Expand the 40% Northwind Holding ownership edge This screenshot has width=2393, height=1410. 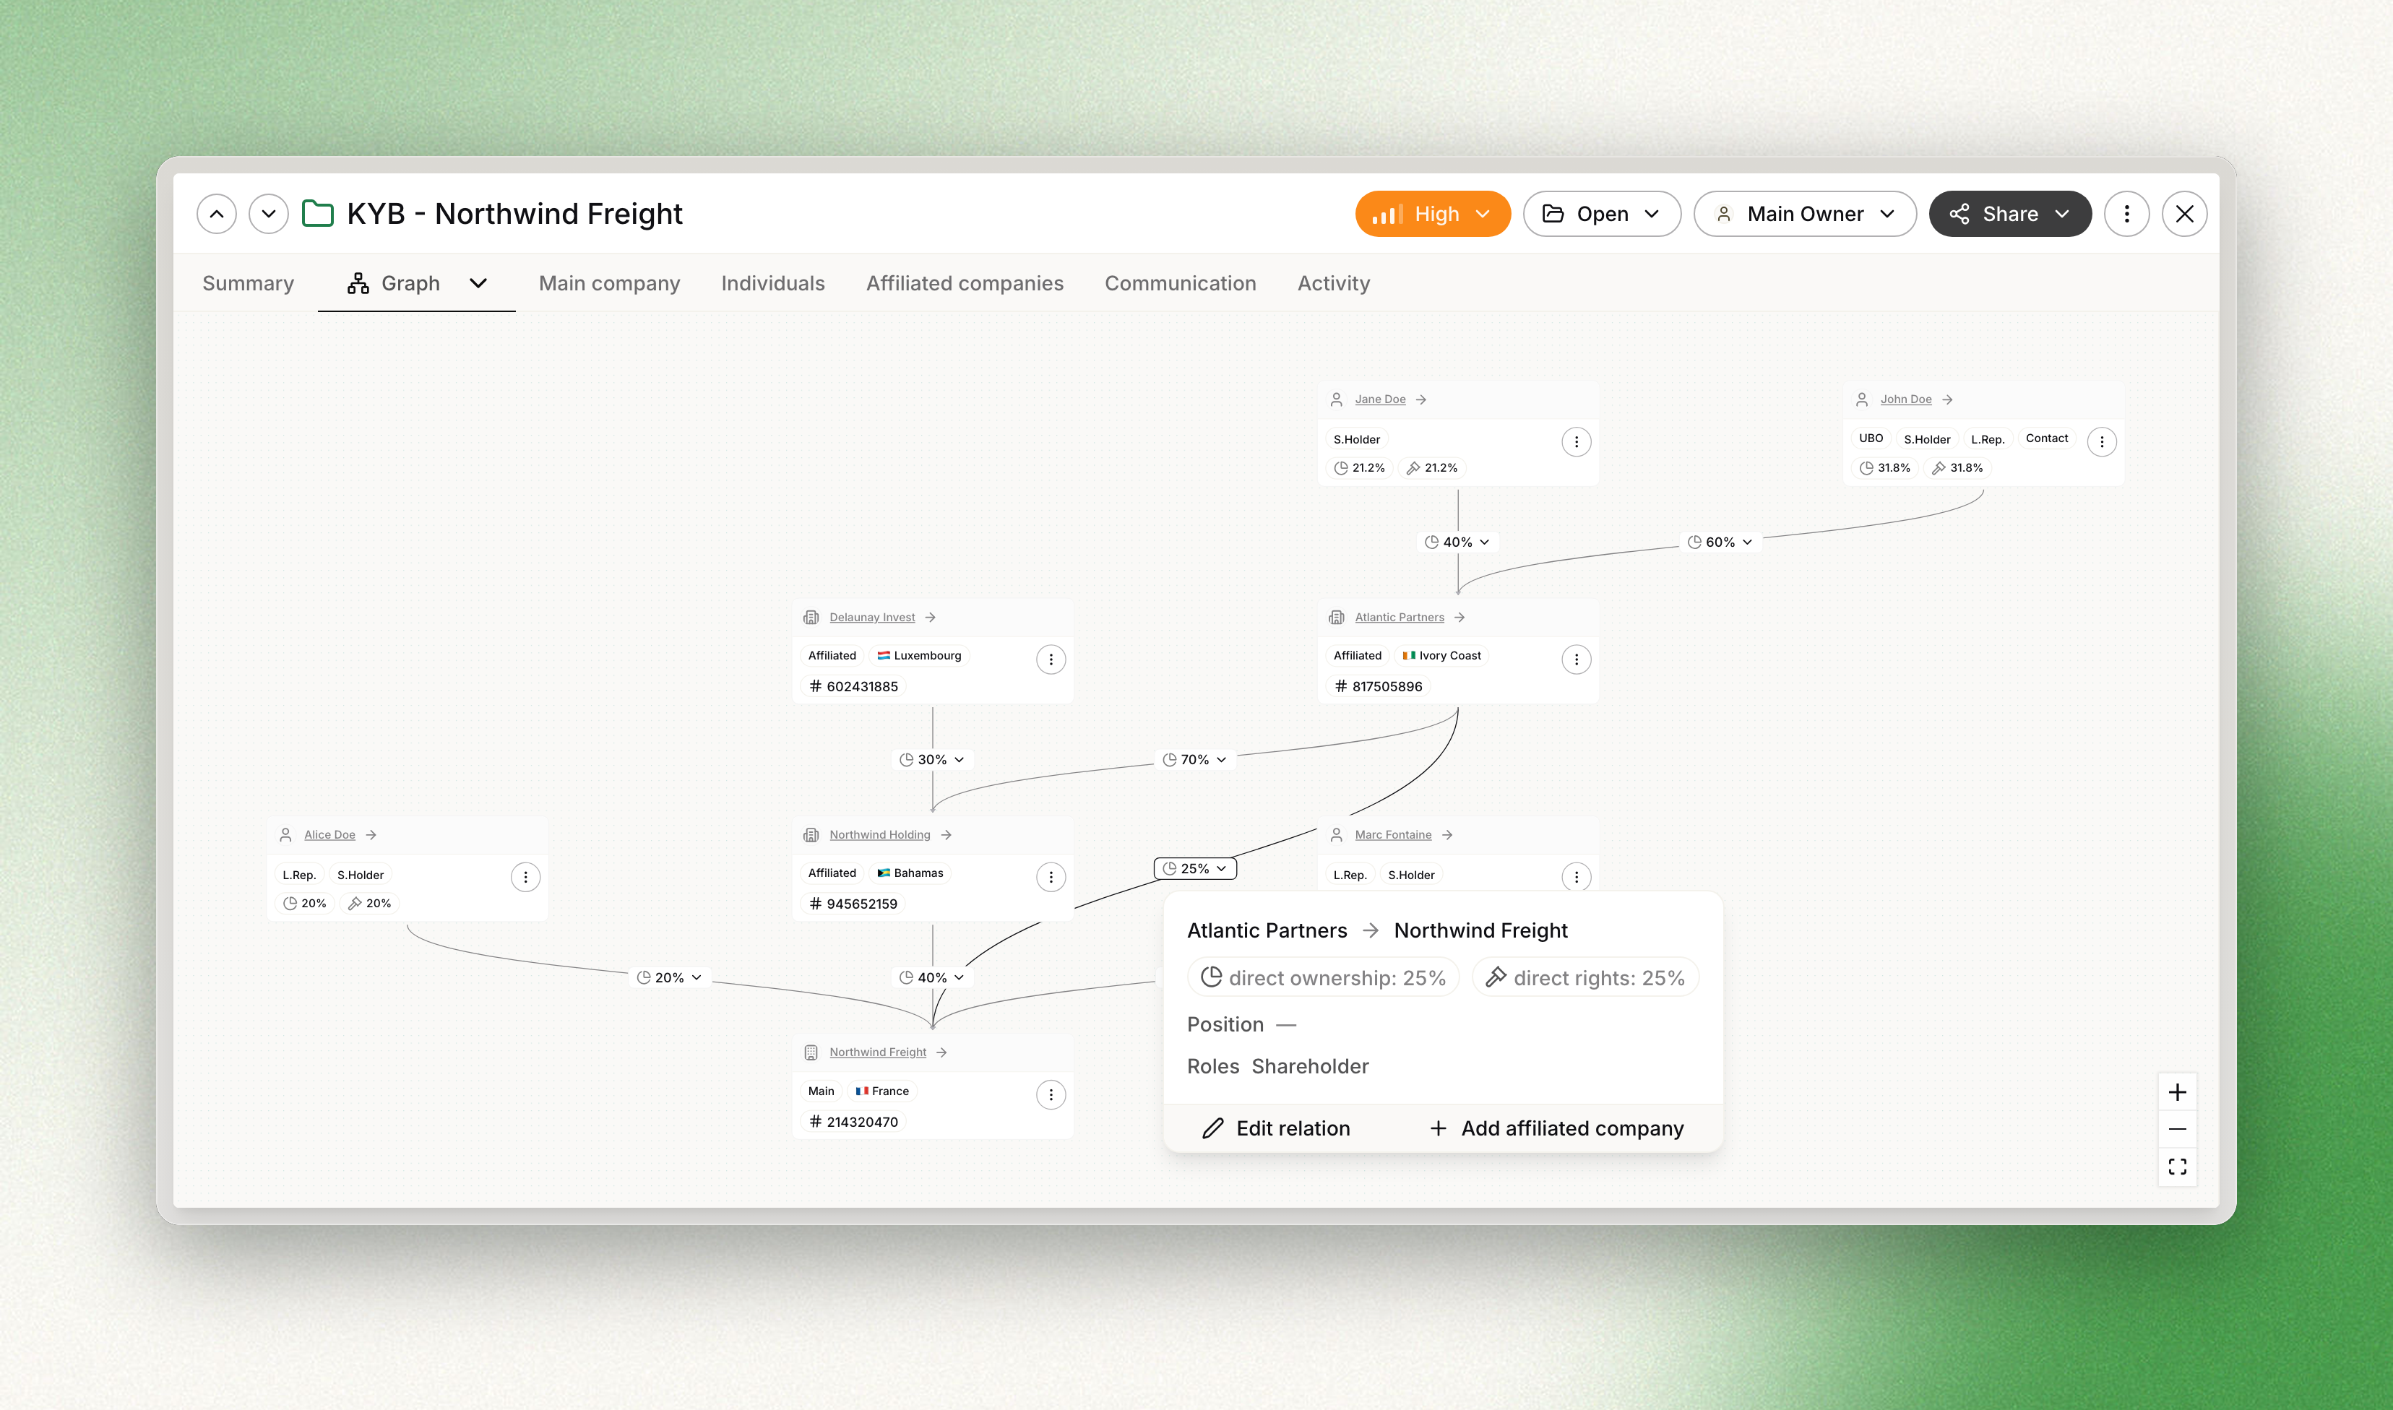(x=932, y=978)
